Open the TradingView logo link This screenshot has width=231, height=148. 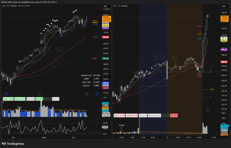[13, 144]
